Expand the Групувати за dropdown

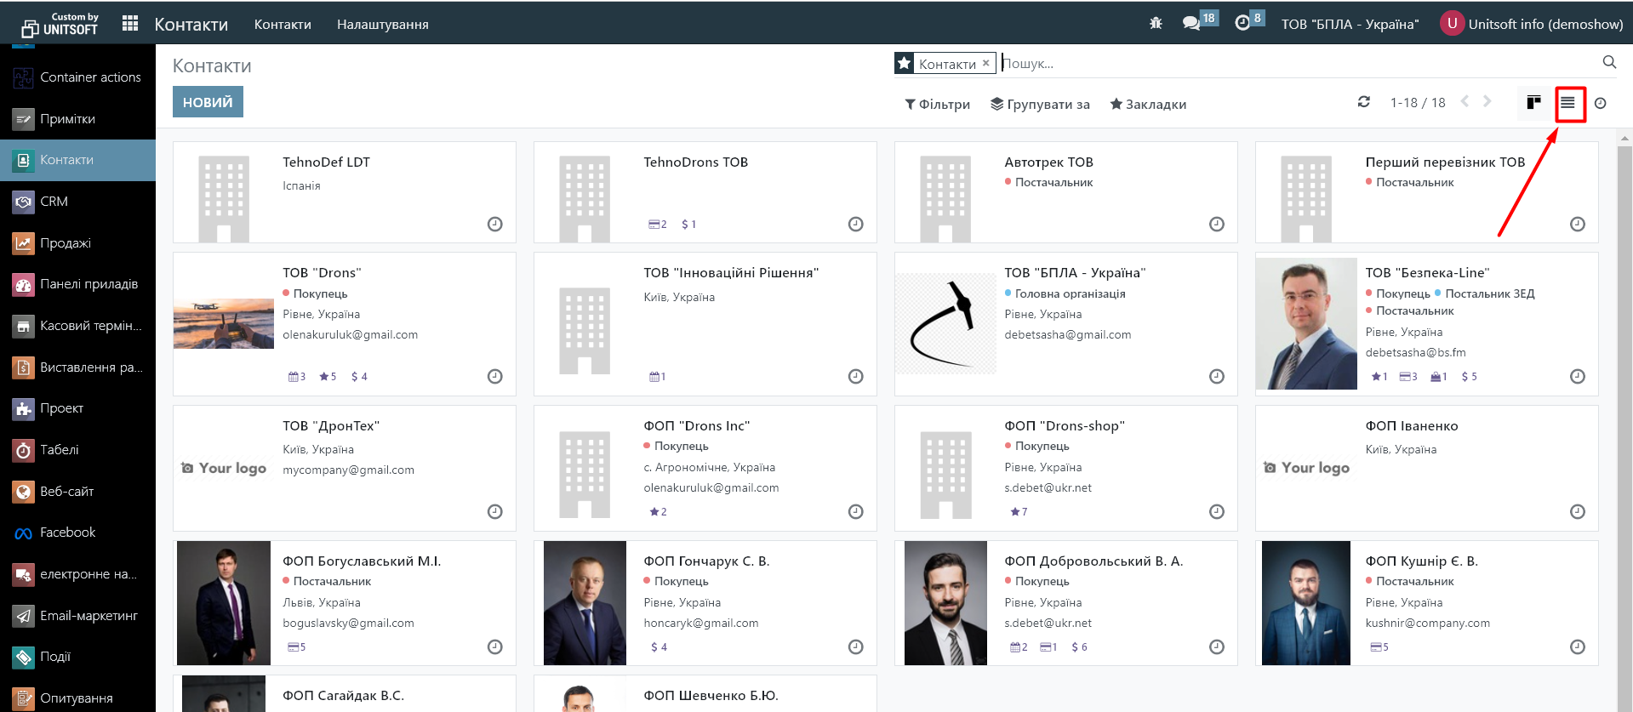point(1040,104)
